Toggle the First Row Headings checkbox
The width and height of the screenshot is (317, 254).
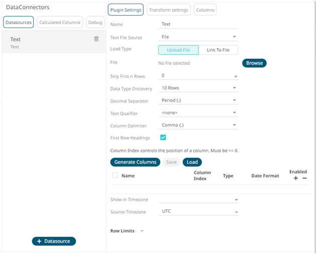tap(163, 138)
